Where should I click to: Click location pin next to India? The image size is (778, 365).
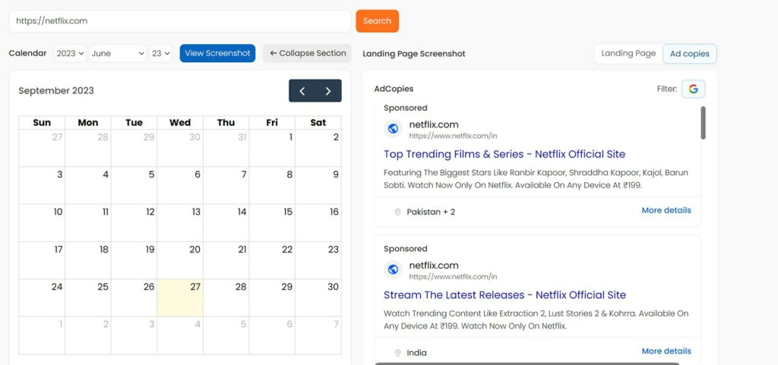[397, 353]
